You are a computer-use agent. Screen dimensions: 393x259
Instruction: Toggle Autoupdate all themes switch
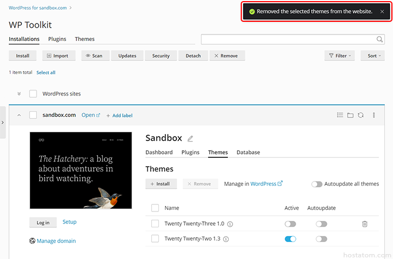click(317, 184)
